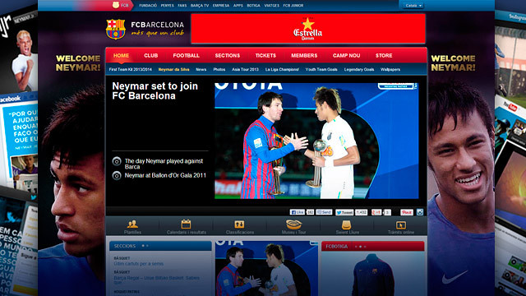Open the Classificacions standings icon
Viewport: 526px width, 296px height.
pyautogui.click(x=239, y=224)
